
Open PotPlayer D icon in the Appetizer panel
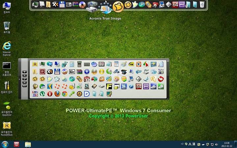click(x=87, y=94)
